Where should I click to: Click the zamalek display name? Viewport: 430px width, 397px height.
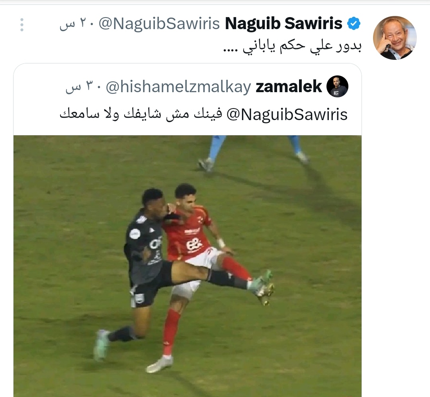pos(289,87)
